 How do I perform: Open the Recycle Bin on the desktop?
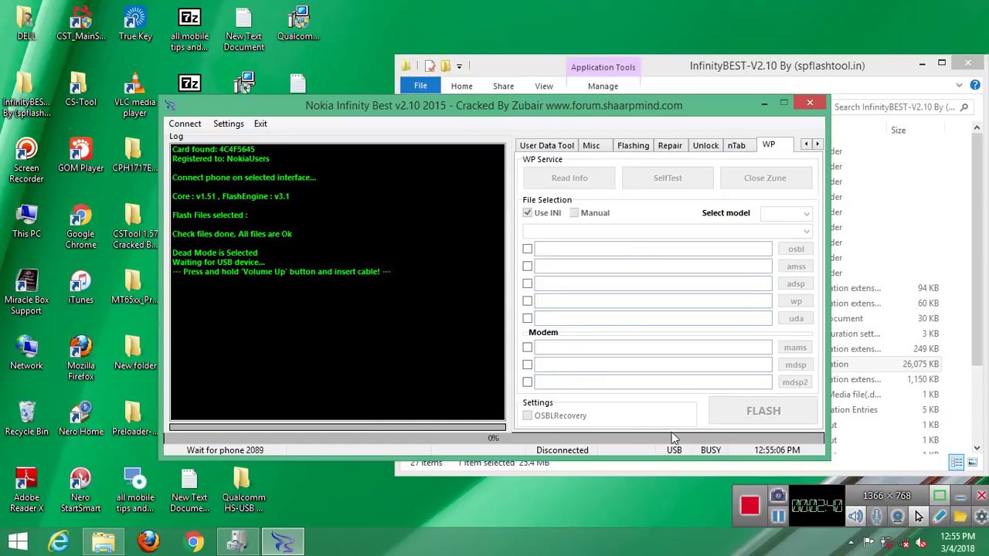coord(26,419)
